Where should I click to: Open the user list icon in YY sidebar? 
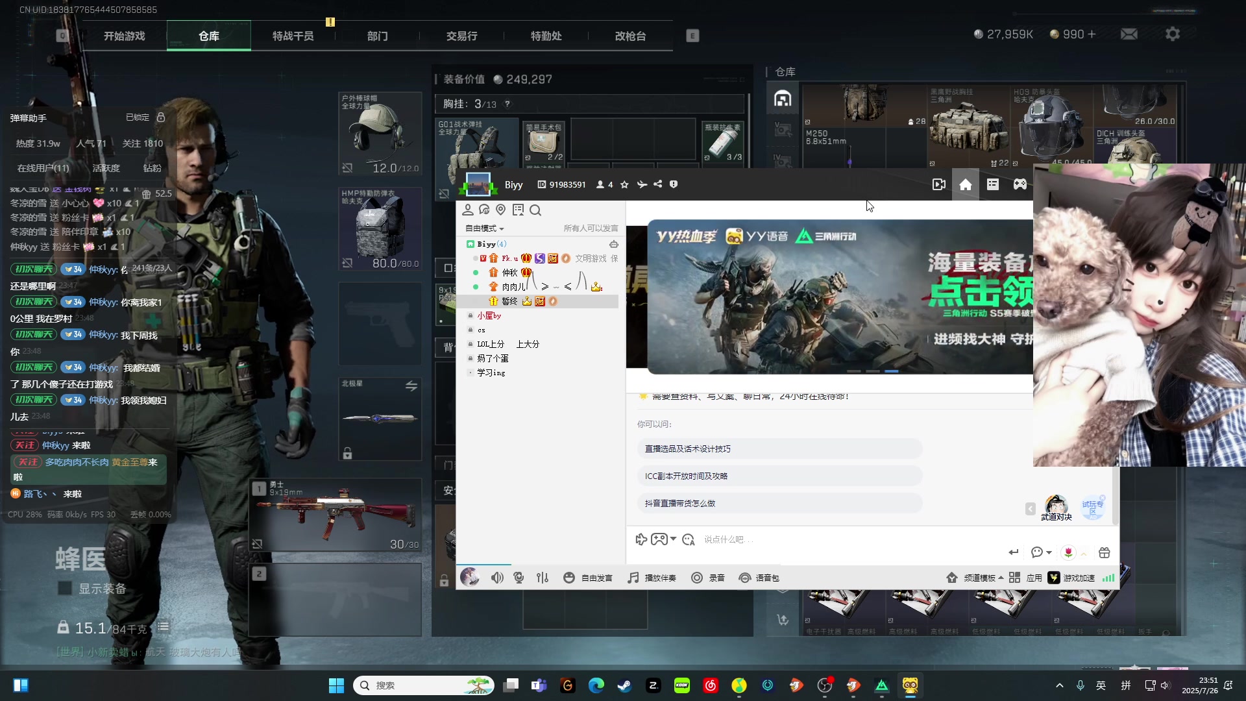coord(468,210)
